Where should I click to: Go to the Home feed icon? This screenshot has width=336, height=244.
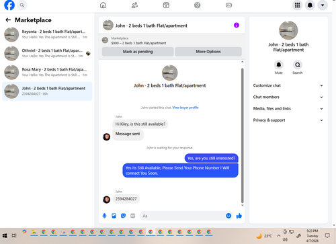(103, 5)
